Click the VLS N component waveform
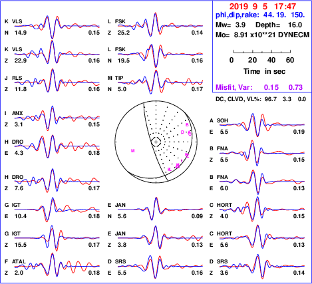Image resolution: width=312 pixels, height=284 pixels. (x=57, y=27)
